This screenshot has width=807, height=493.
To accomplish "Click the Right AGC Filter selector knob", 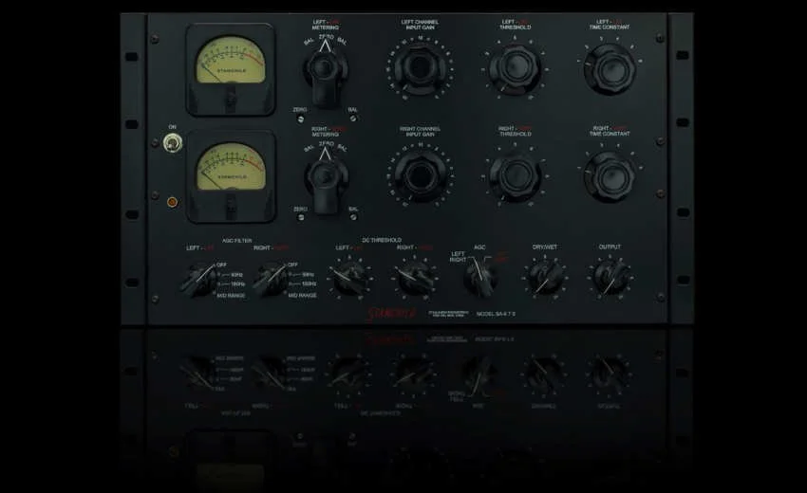I will 270,280.
